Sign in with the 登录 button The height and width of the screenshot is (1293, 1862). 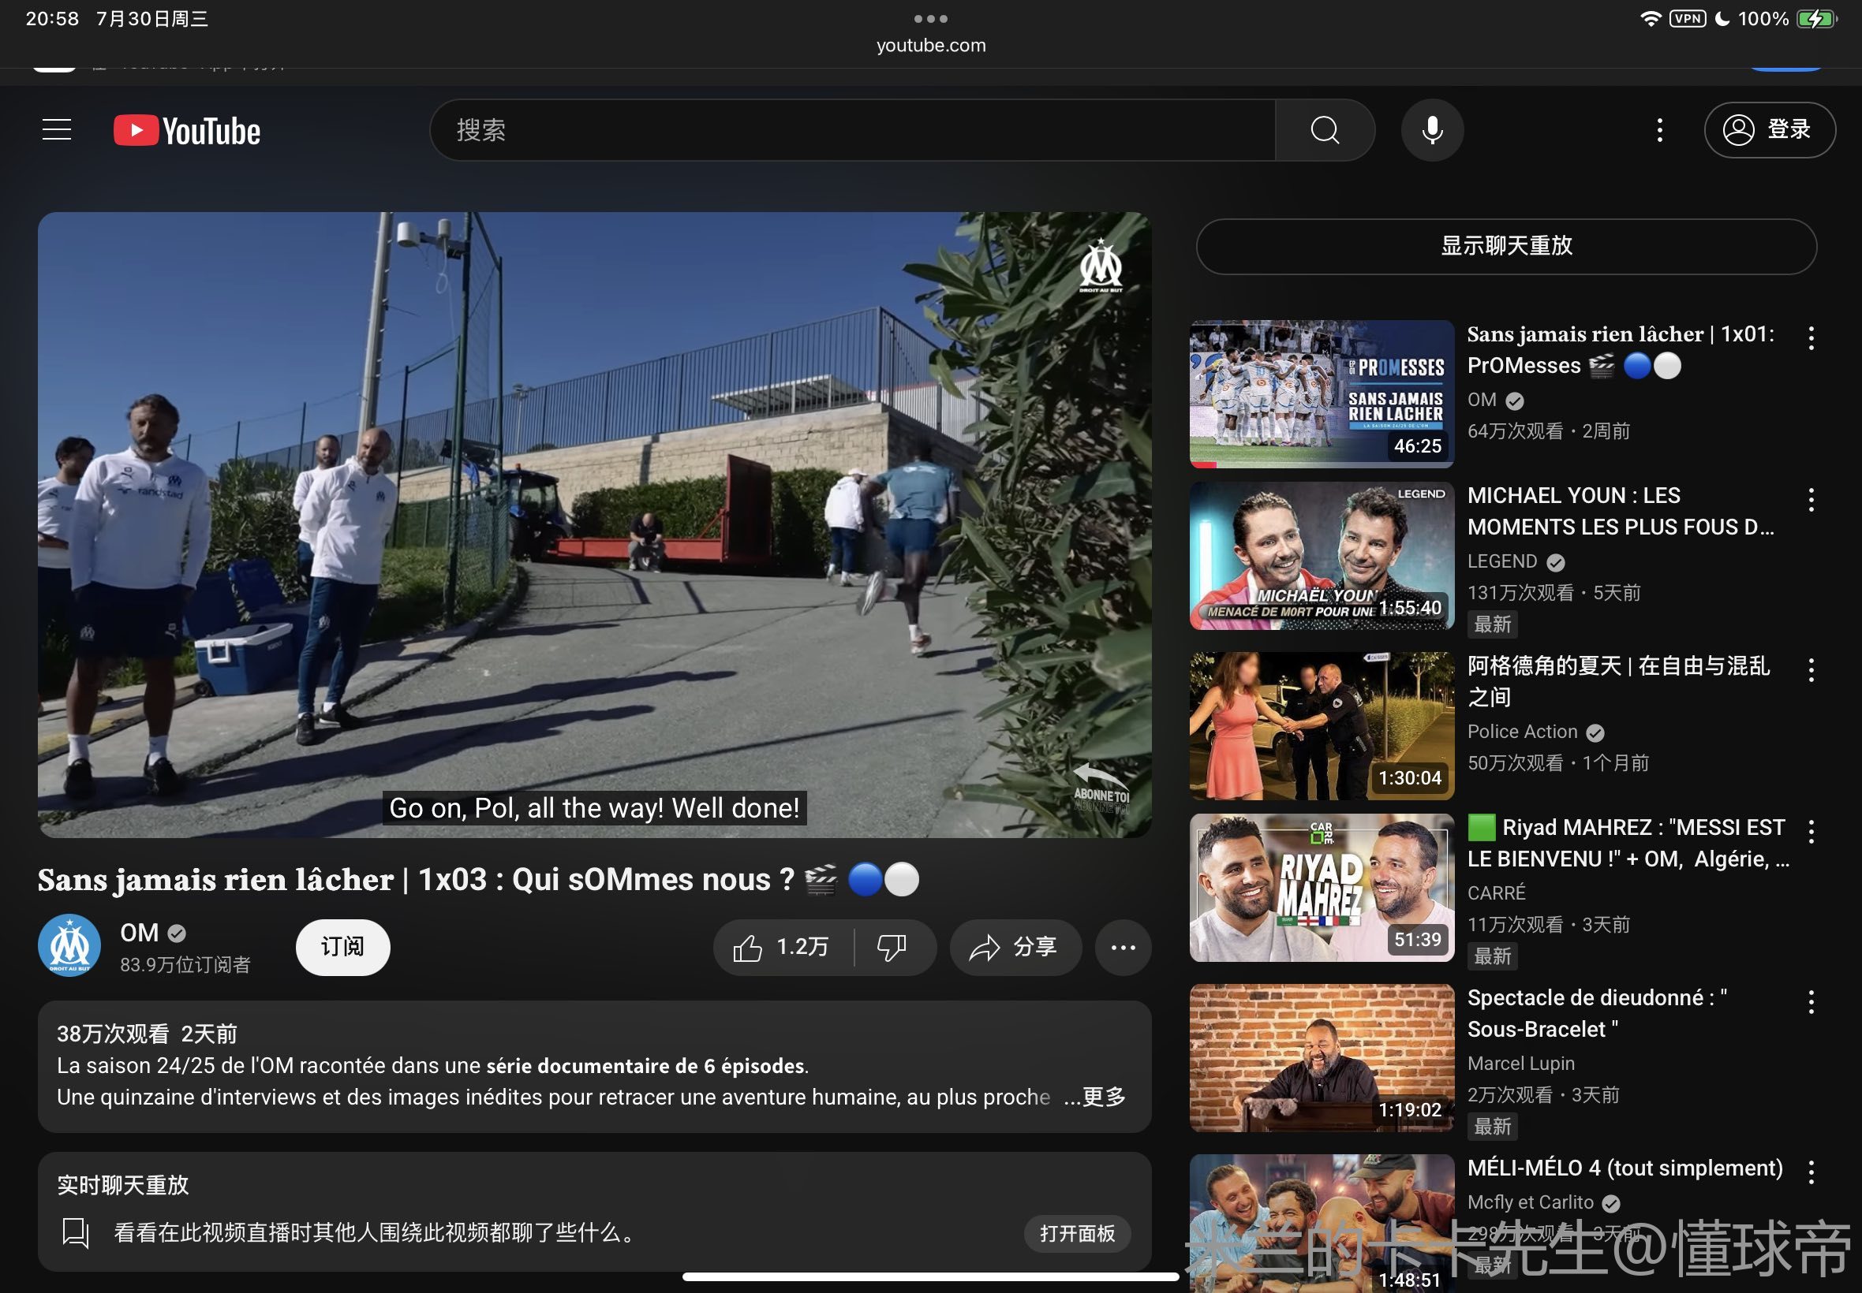(1770, 129)
